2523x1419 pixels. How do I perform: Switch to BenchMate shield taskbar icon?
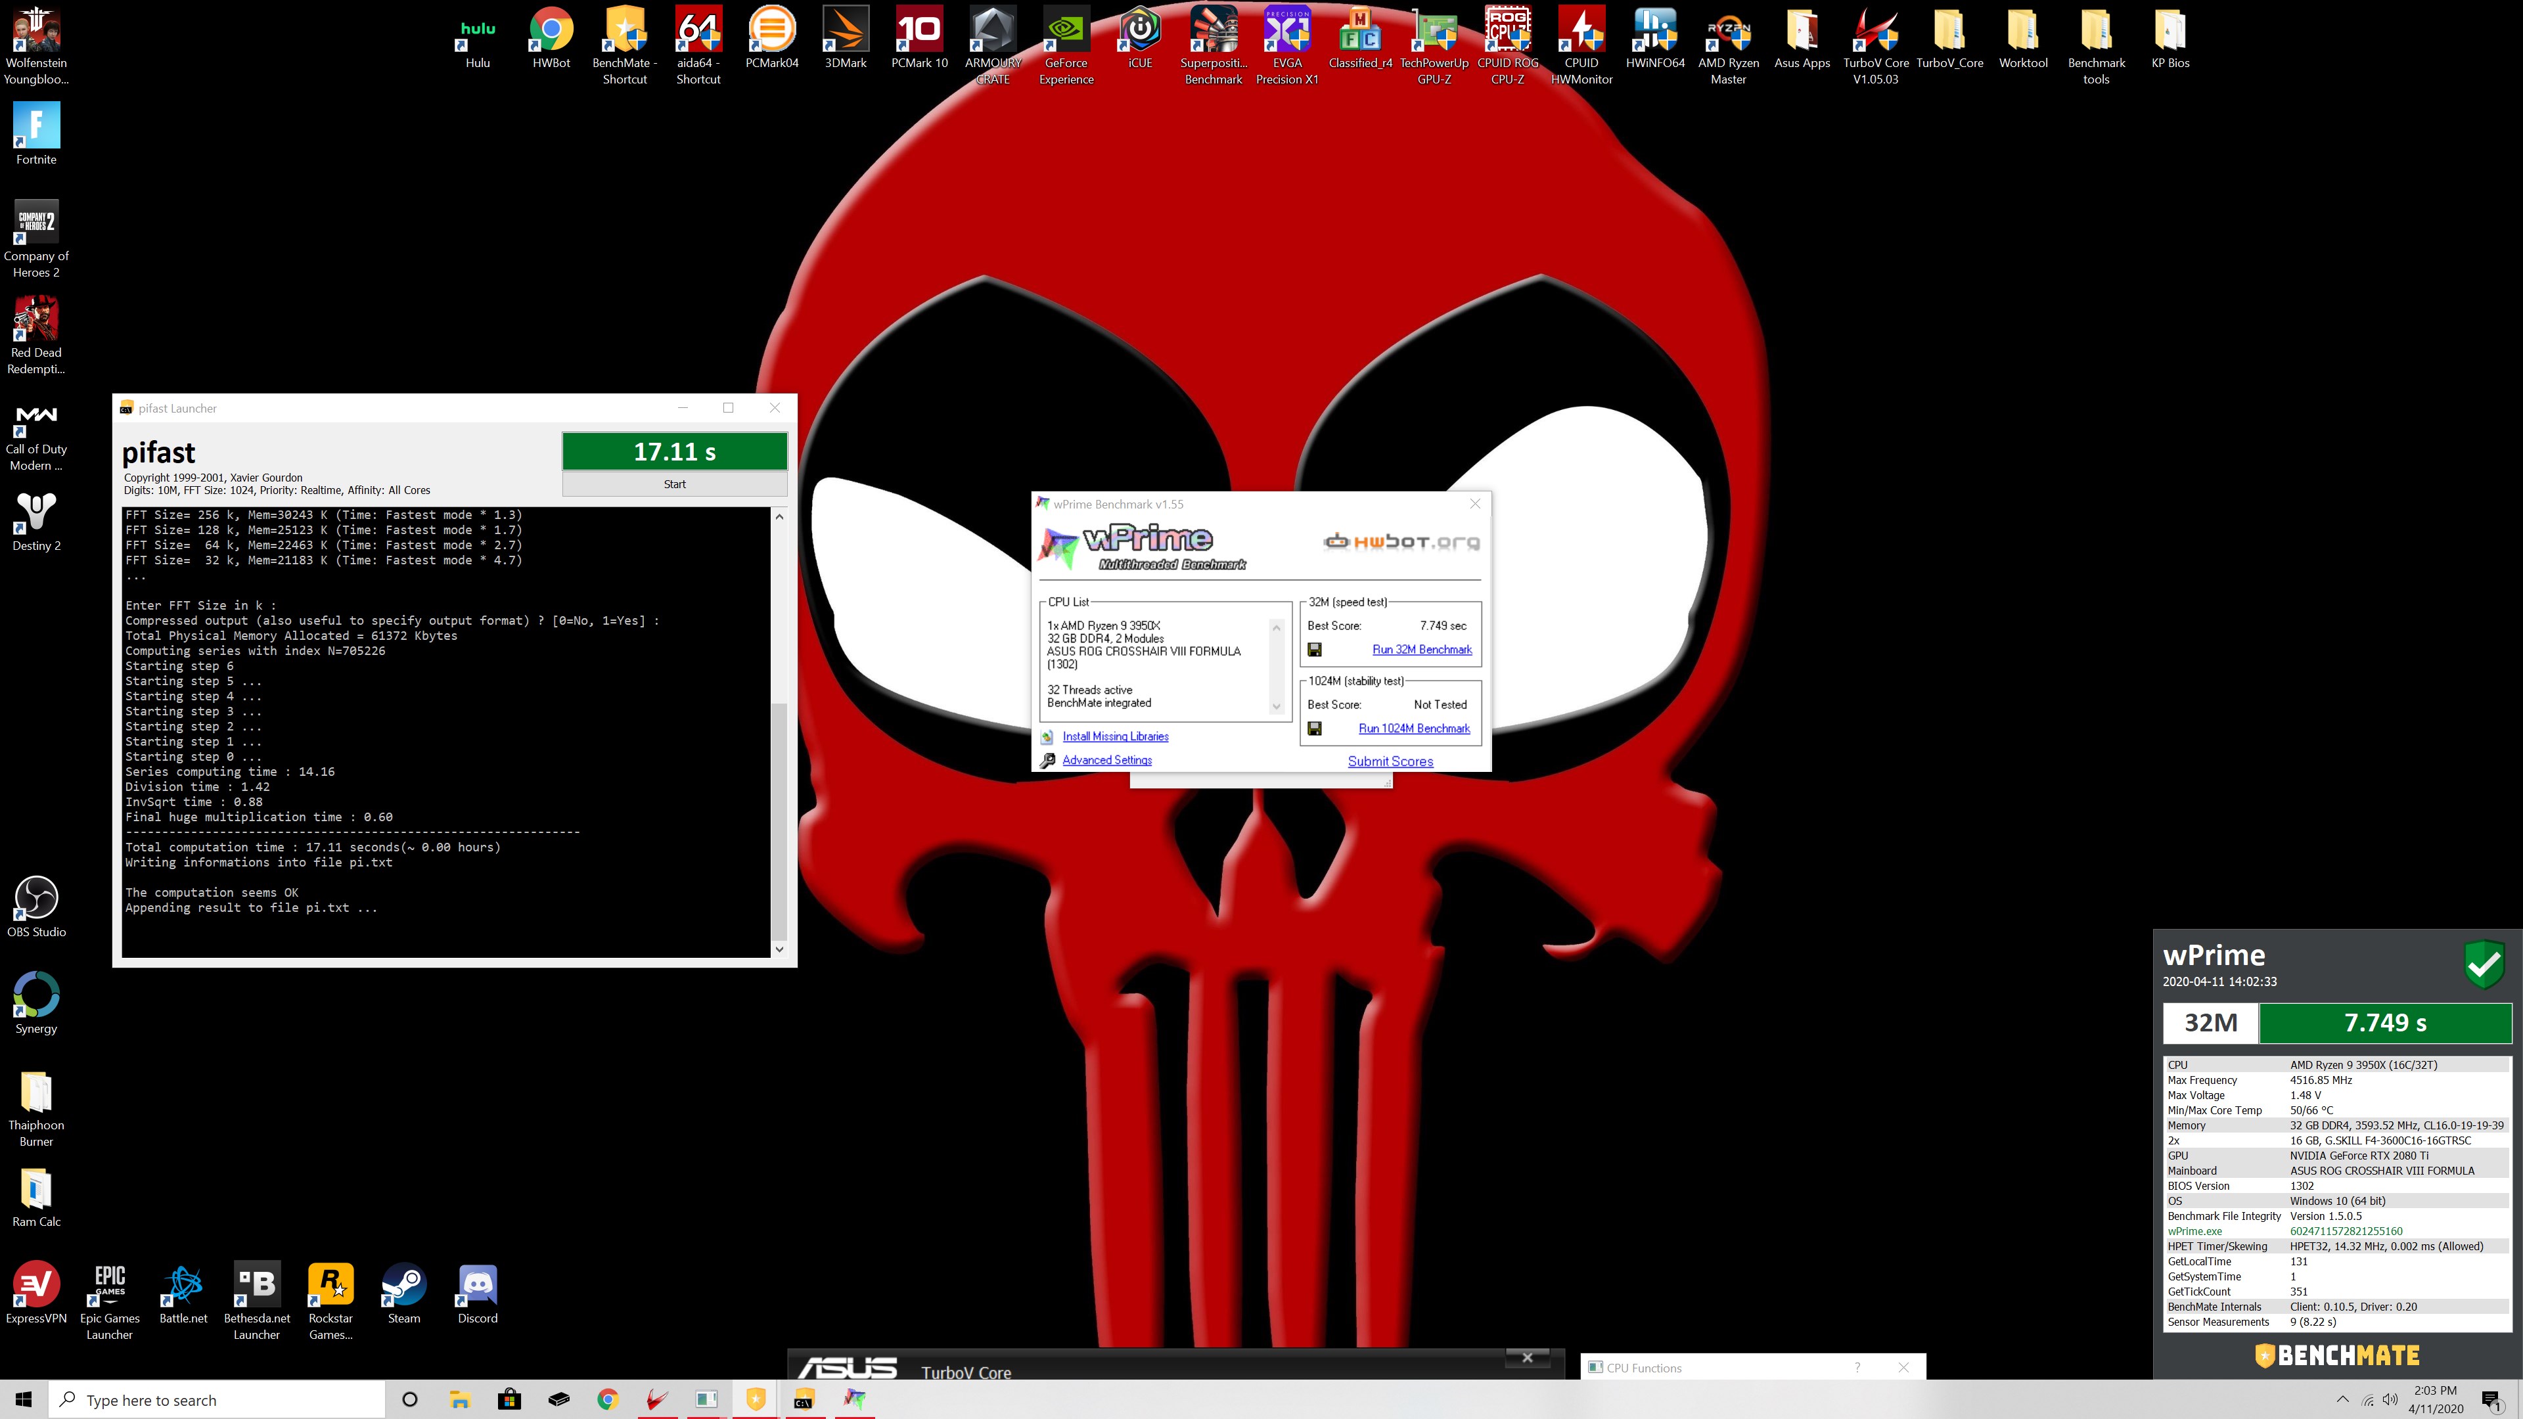coord(755,1399)
